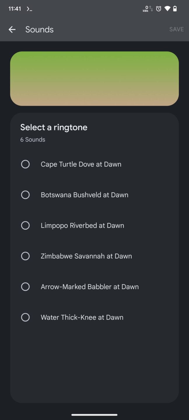
Task: Tap the clock showing 11:41
Action: (15, 8)
